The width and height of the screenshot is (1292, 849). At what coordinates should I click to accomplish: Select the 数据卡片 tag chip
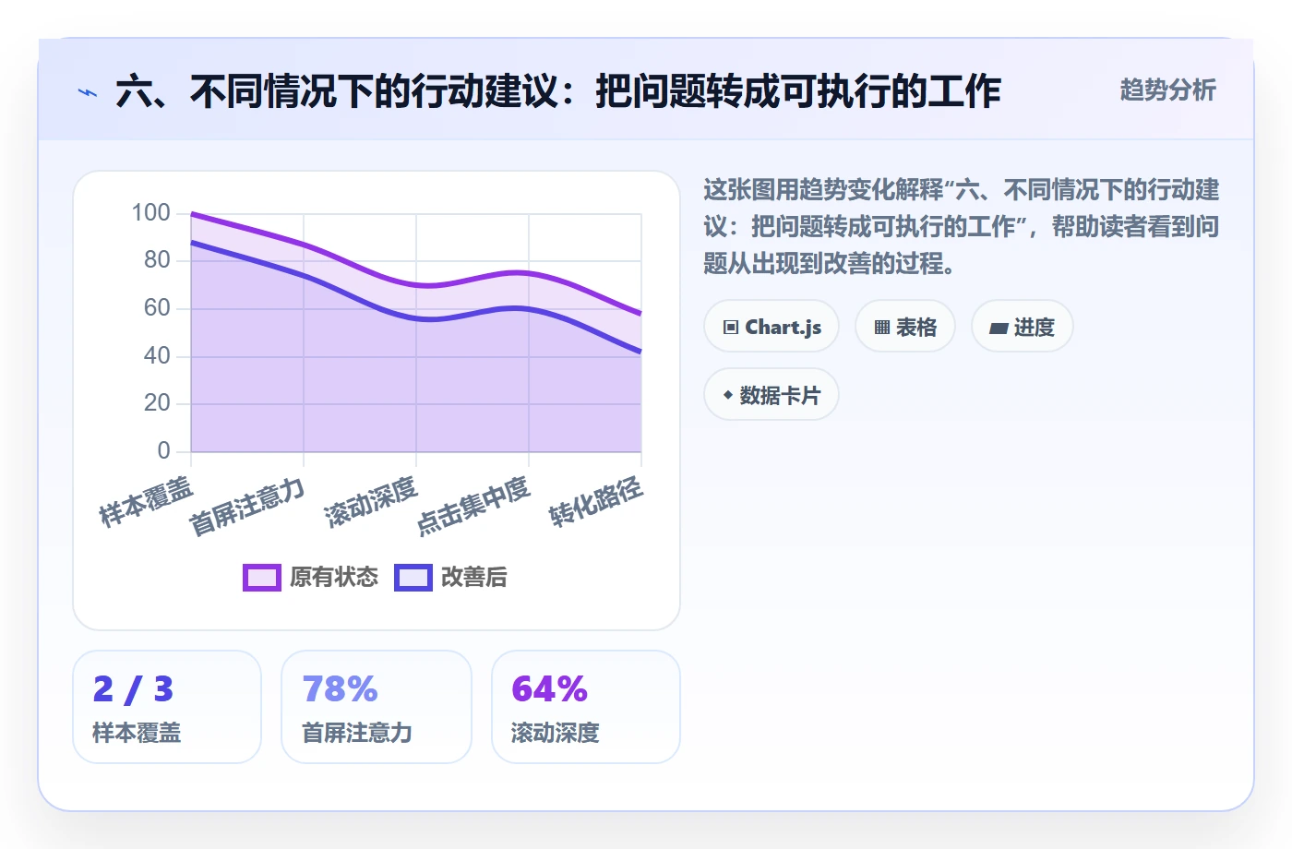tap(772, 395)
